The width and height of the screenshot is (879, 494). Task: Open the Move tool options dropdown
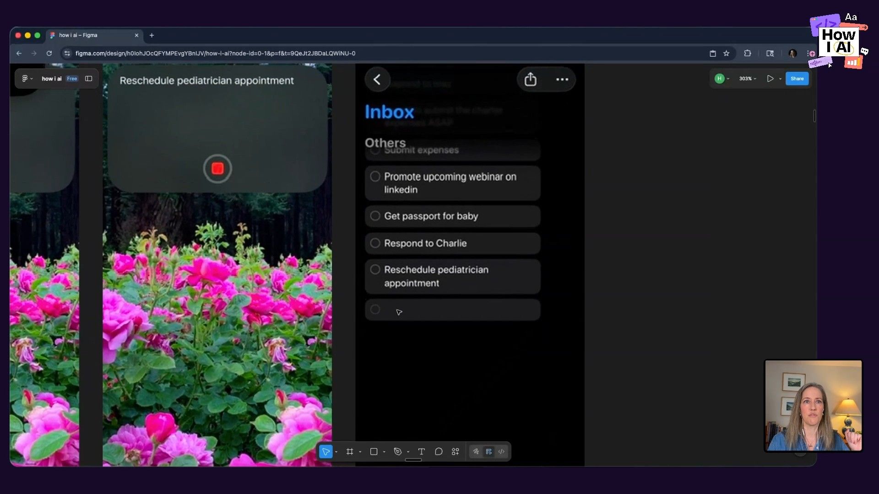click(x=336, y=452)
